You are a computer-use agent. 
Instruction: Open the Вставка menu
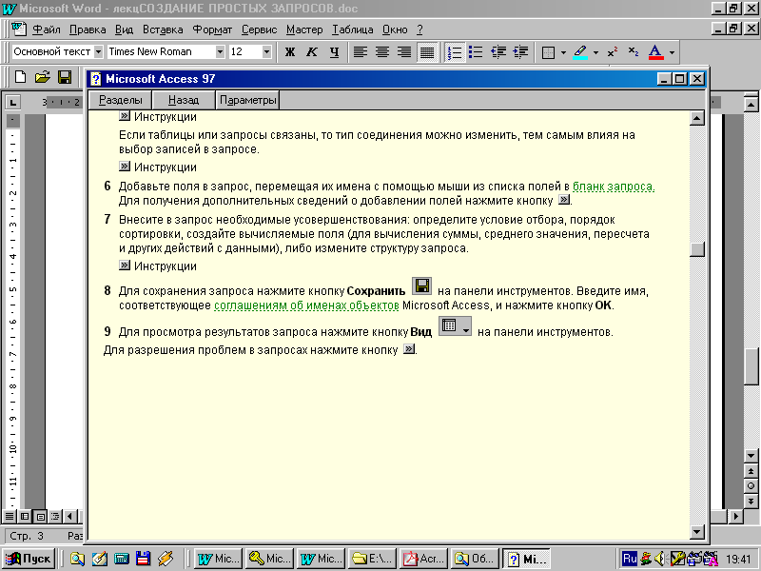point(163,30)
